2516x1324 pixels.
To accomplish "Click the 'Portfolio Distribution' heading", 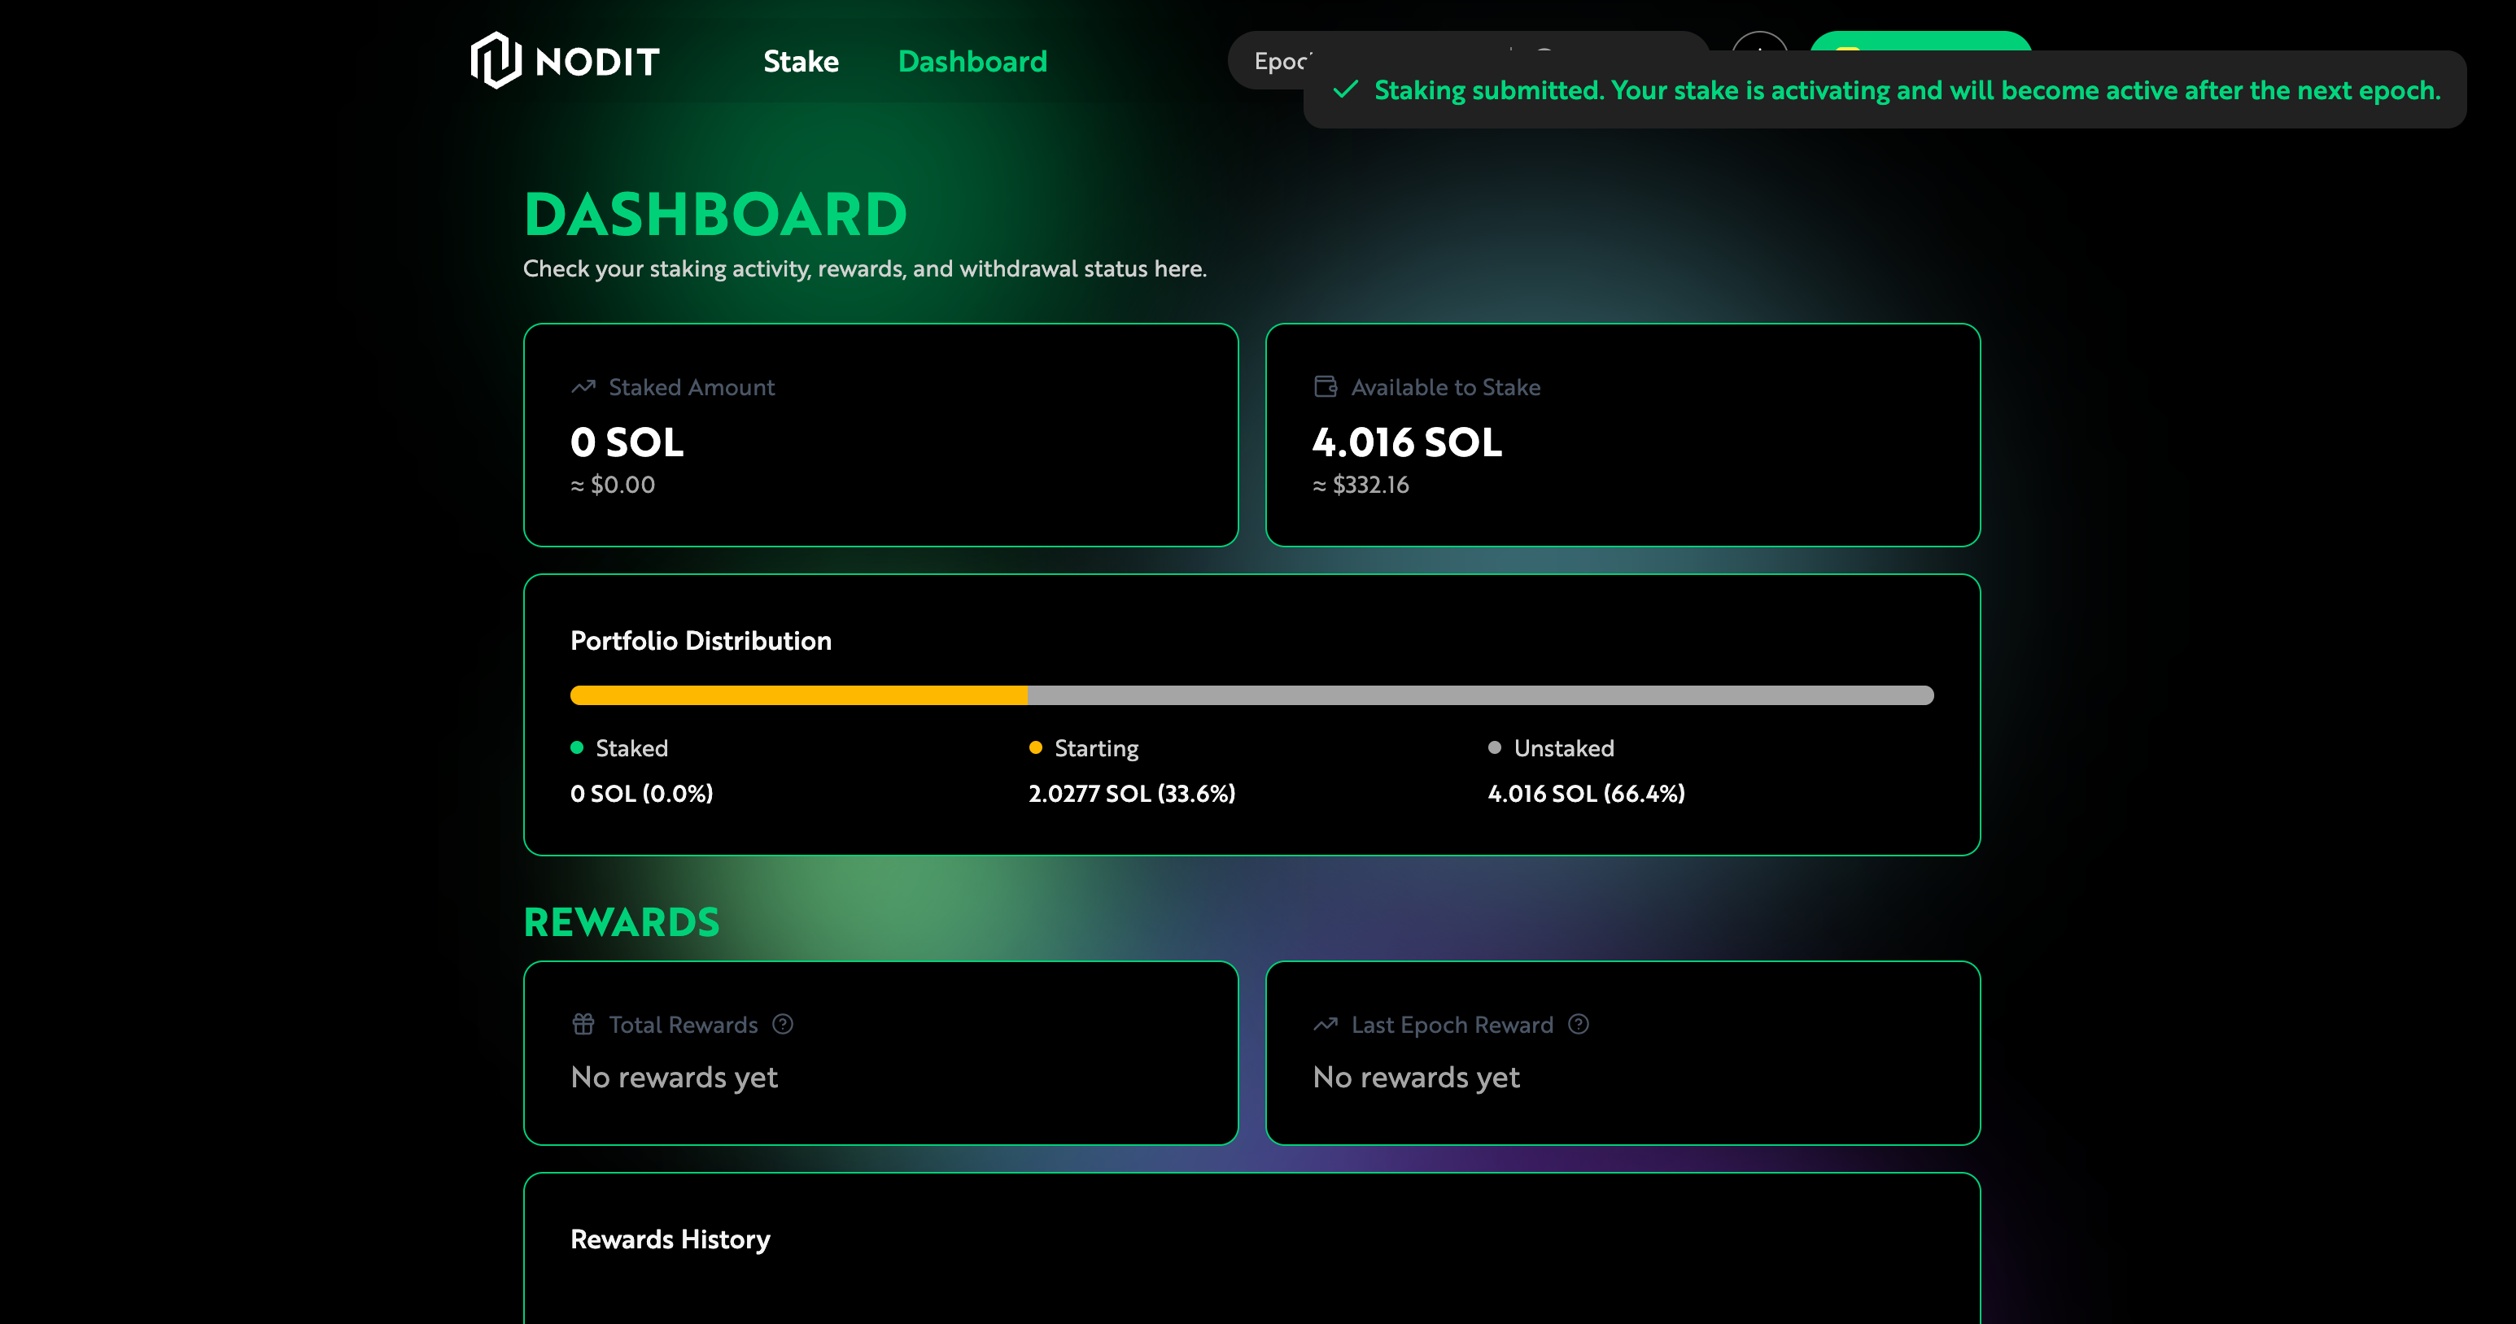I will [701, 641].
